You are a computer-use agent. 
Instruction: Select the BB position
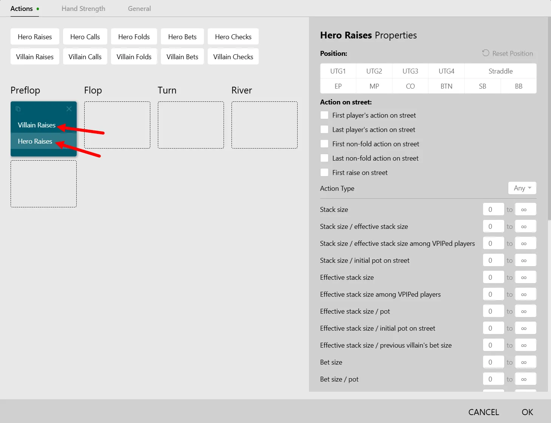coord(519,86)
